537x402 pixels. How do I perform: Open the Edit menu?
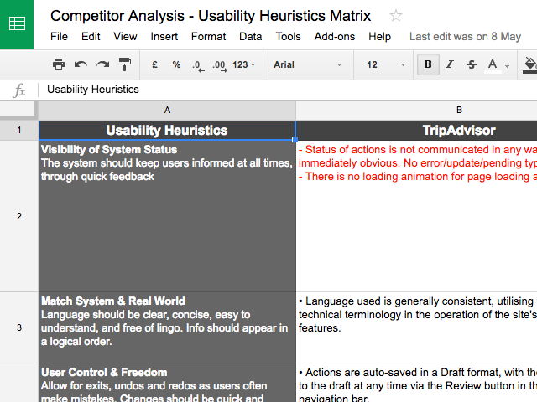coord(91,36)
